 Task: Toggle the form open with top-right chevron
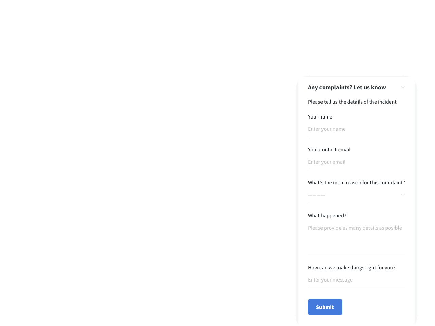[402, 87]
